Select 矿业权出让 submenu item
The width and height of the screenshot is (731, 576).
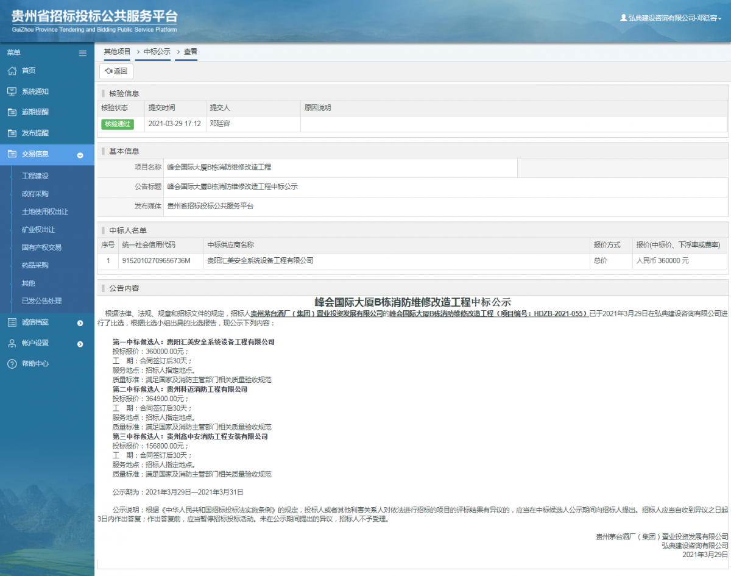pos(38,230)
